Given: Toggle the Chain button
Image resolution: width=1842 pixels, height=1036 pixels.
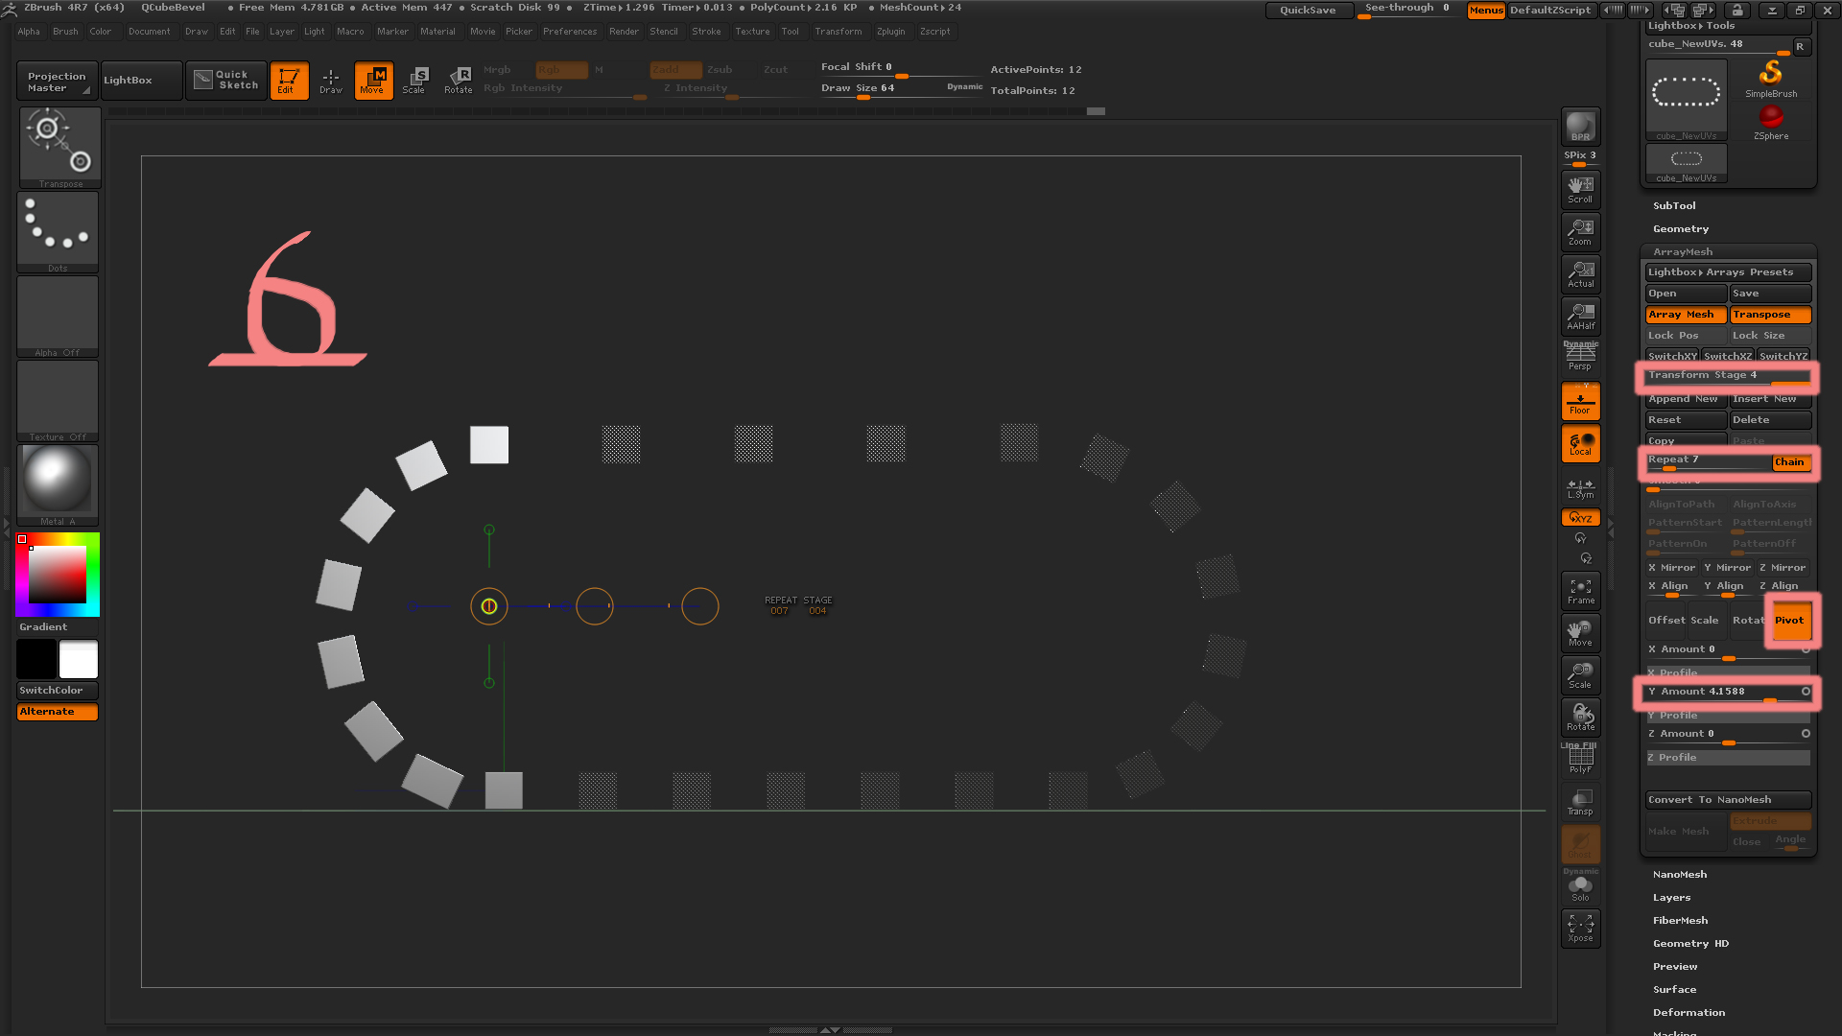Looking at the screenshot, I should click(x=1790, y=462).
